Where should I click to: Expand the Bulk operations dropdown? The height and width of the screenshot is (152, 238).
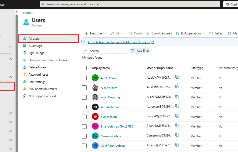[x=204, y=33]
